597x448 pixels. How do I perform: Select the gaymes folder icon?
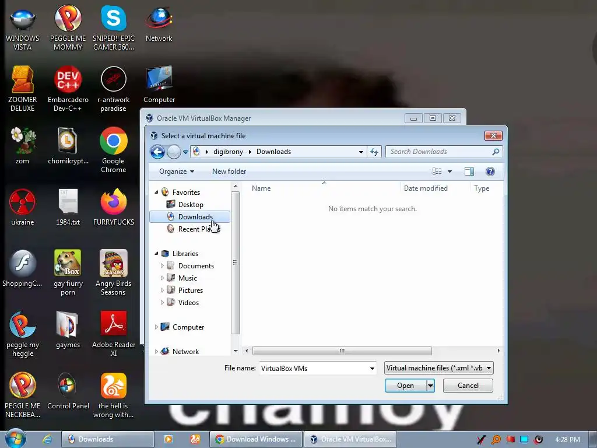(x=68, y=330)
